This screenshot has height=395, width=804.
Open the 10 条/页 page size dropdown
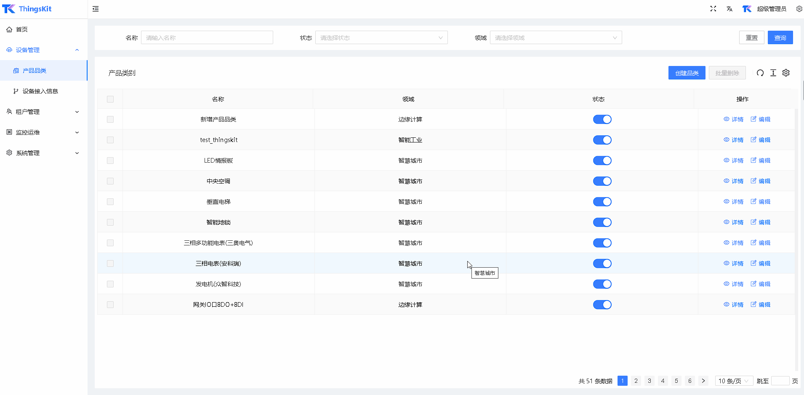tap(734, 381)
